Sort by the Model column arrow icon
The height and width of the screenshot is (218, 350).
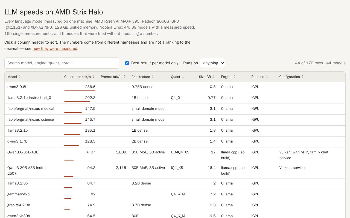point(20,77)
